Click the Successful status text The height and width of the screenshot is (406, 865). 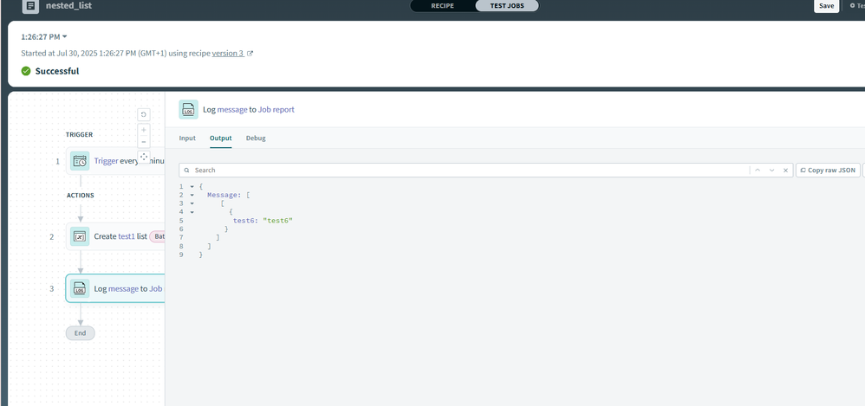tap(57, 71)
